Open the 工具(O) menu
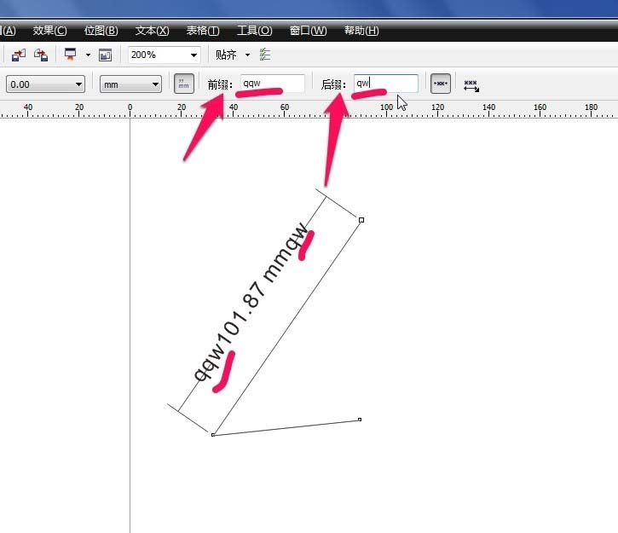 254,31
